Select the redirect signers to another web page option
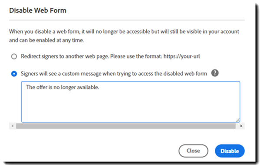This screenshot has height=165, width=260. coord(14,56)
